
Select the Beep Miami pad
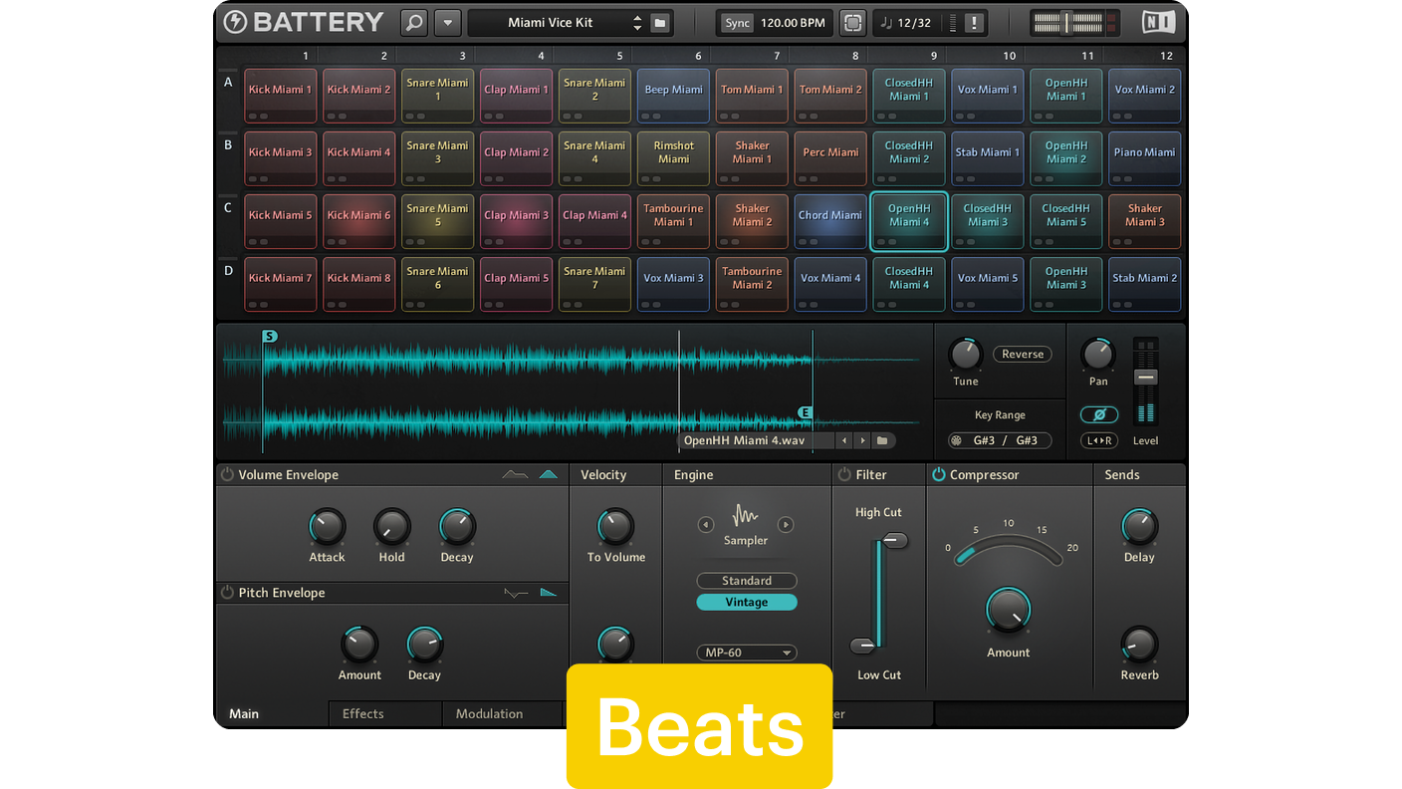tap(674, 96)
